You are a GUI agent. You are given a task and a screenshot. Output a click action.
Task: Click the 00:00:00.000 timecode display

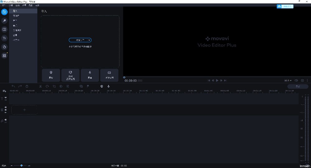click(x=133, y=81)
